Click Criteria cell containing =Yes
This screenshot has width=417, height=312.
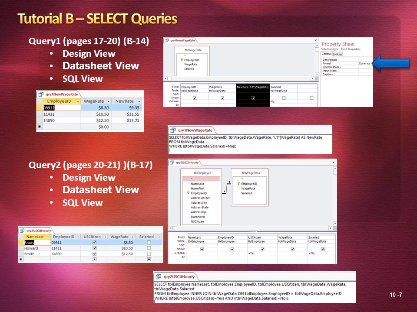click(262, 253)
